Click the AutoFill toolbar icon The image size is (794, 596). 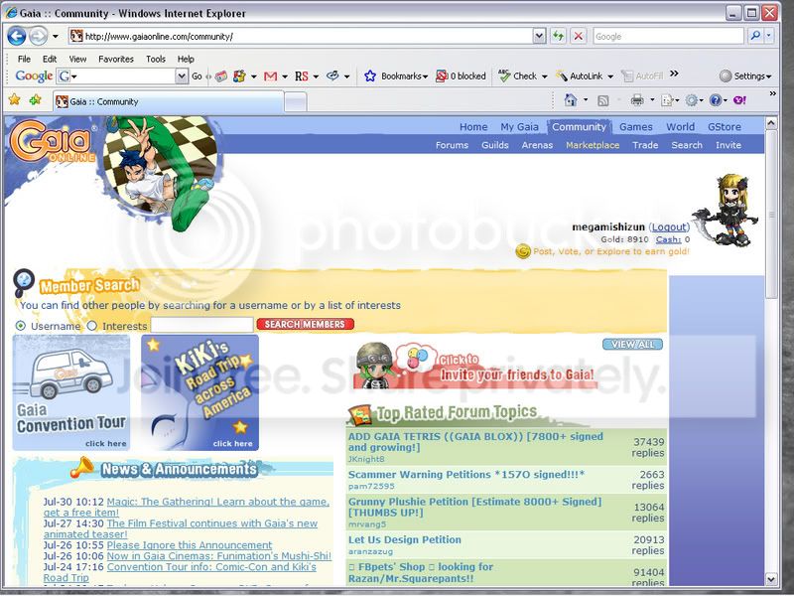[x=627, y=76]
